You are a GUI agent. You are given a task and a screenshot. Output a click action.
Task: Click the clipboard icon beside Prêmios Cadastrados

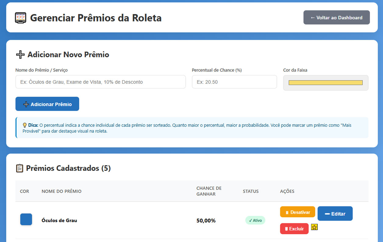20,168
